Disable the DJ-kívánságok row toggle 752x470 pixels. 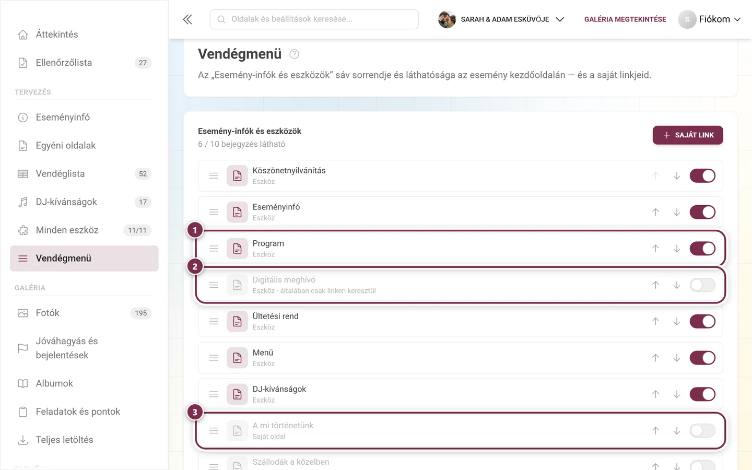702,394
